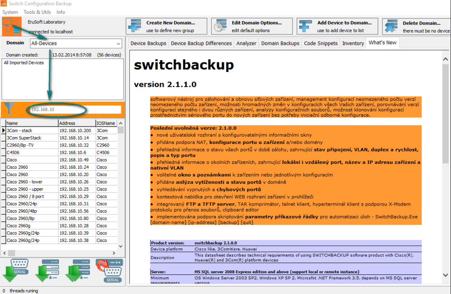Screen dimensions: 451x294
Task: Click the device list scroll-right arrow
Action: (x=114, y=253)
